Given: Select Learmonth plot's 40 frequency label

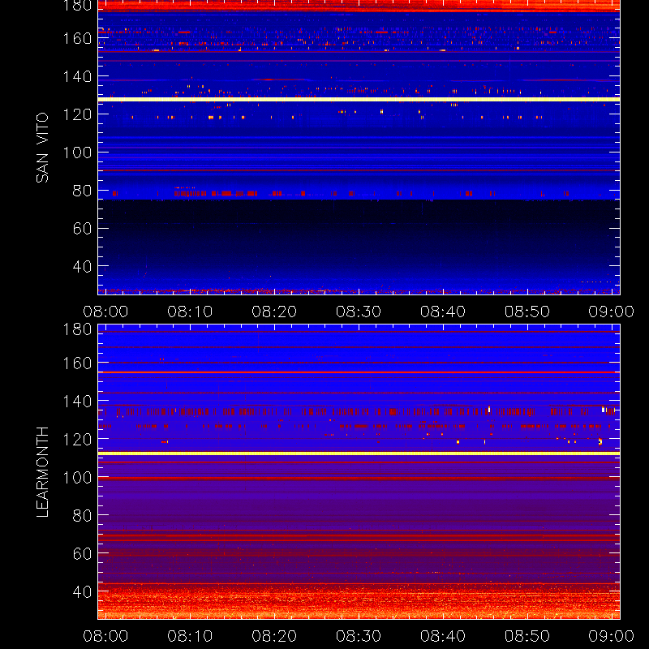Looking at the screenshot, I should (82, 592).
